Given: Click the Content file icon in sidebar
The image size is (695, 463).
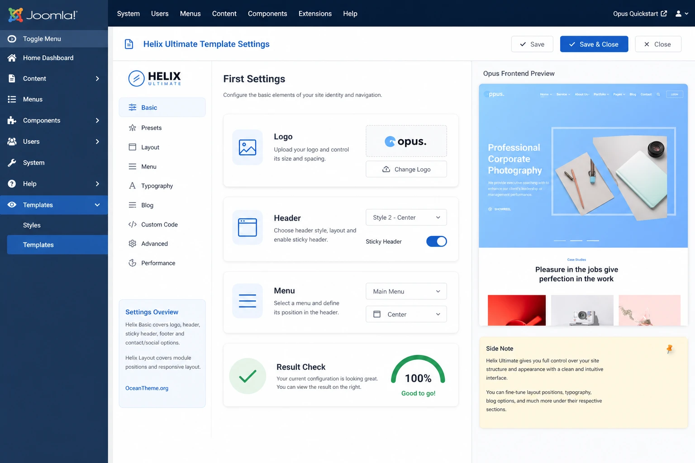Looking at the screenshot, I should click(12, 79).
